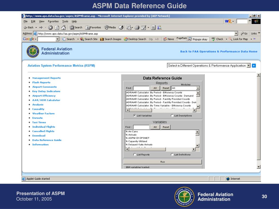Image resolution: width=279 pixels, height=209 pixels.
Task: Open Select a Different Operations & Performance Application dropdown
Action: [209, 66]
